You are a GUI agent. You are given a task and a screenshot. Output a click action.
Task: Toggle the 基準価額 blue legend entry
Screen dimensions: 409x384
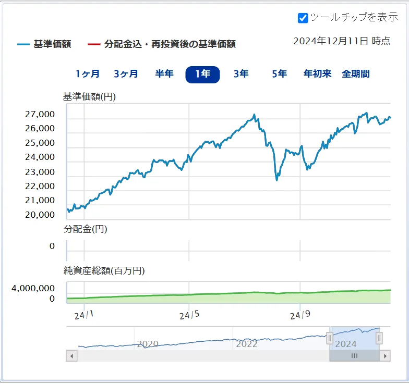coord(44,44)
